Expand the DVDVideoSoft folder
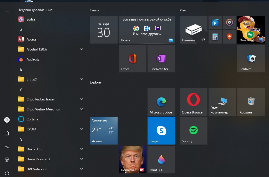The height and width of the screenshot is (177, 269). pos(50,169)
